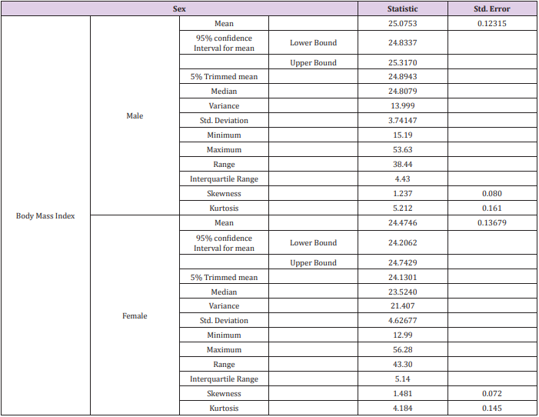Click female mean value 24.4746
This screenshot has height=417, width=539.
pyautogui.click(x=403, y=222)
